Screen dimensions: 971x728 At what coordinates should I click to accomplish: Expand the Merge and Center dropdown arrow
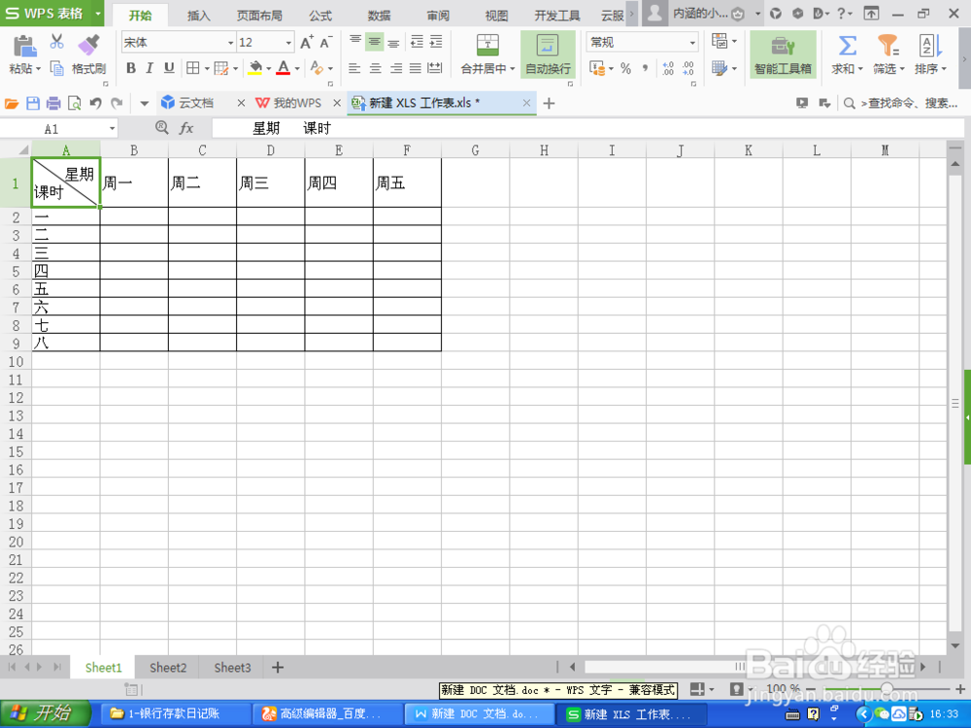click(x=512, y=69)
